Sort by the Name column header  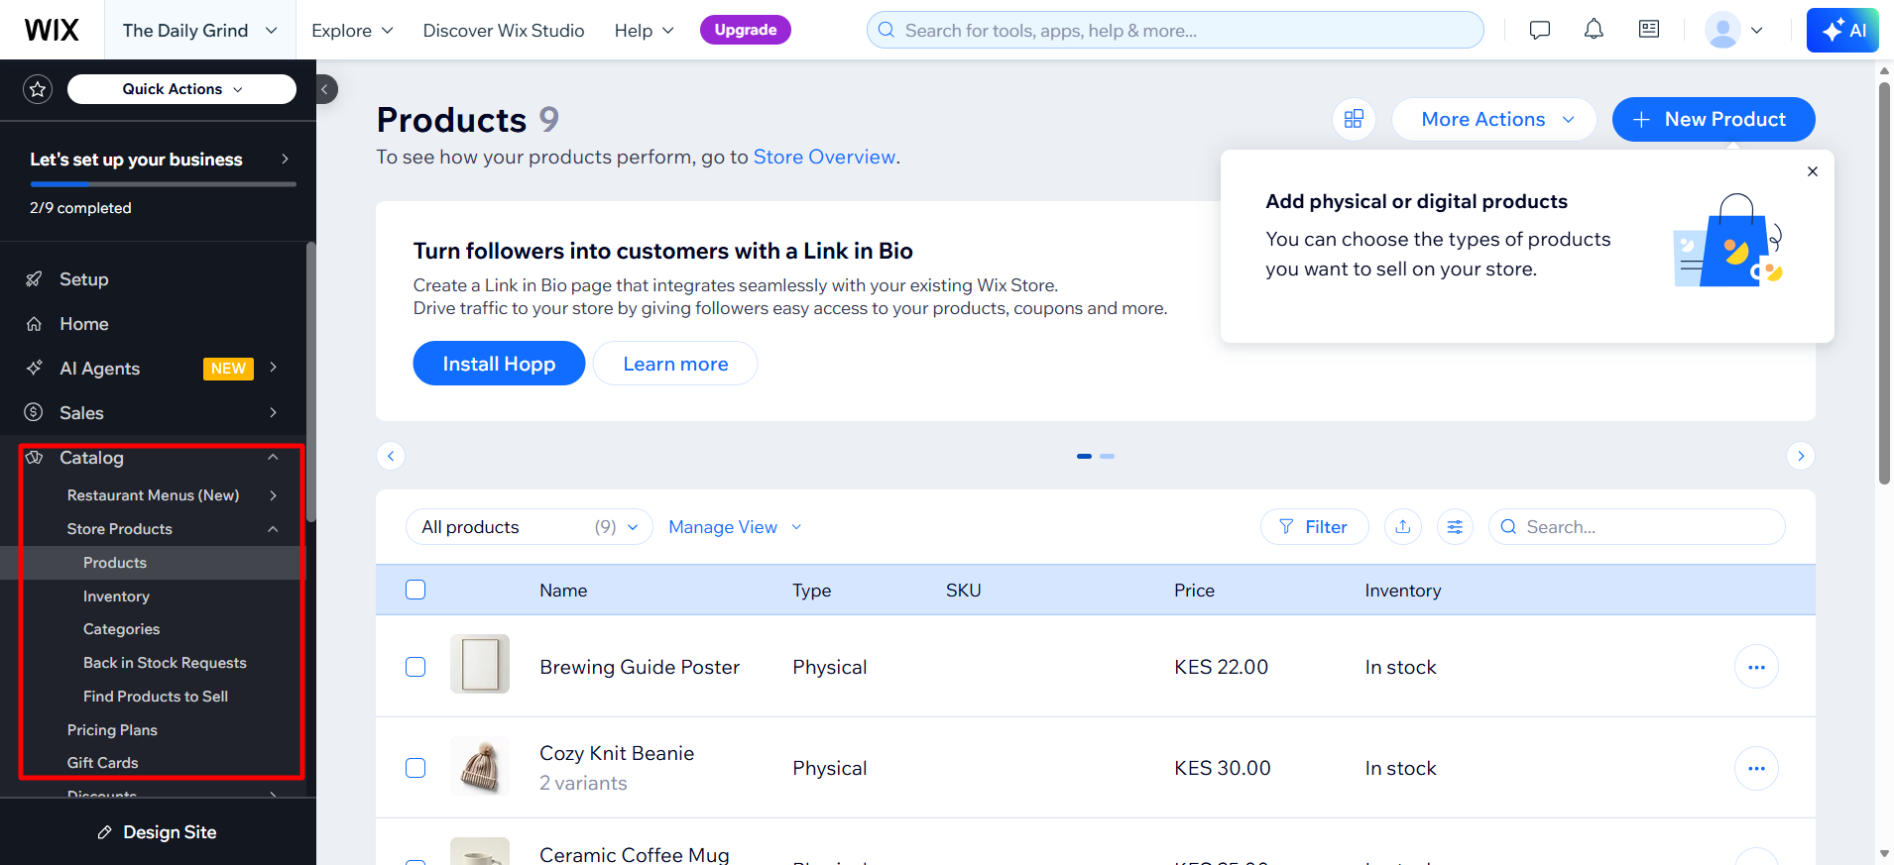click(563, 591)
